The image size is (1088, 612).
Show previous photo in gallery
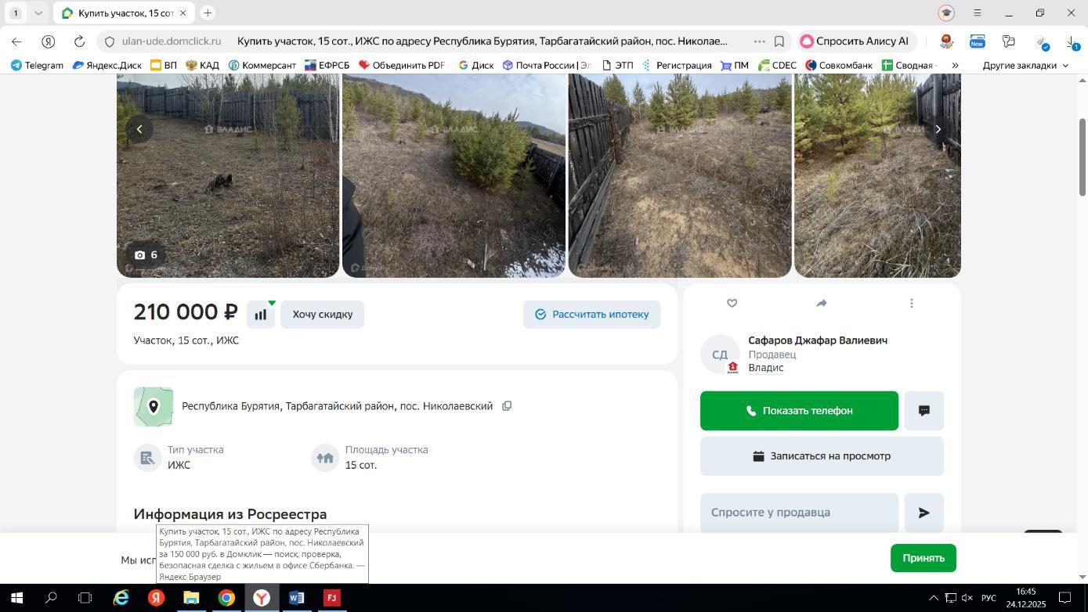pyautogui.click(x=140, y=129)
